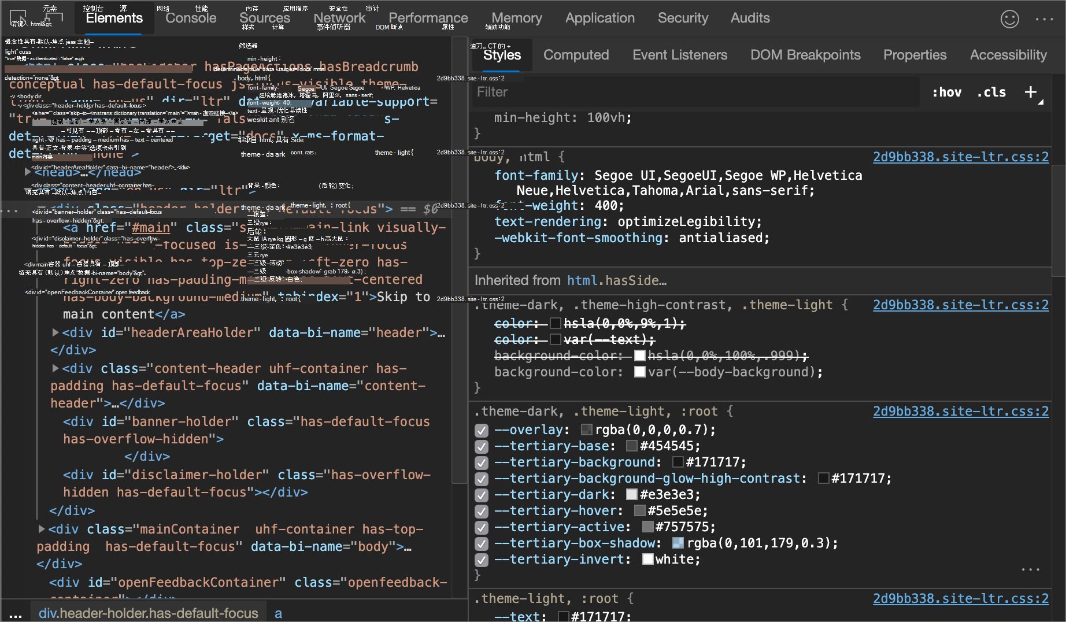Open the more actions dots after --tertiary-invert

point(1031,569)
